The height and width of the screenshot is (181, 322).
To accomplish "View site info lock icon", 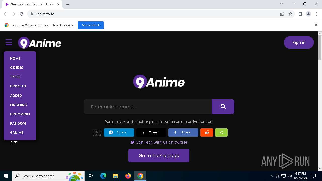I will point(32,14).
